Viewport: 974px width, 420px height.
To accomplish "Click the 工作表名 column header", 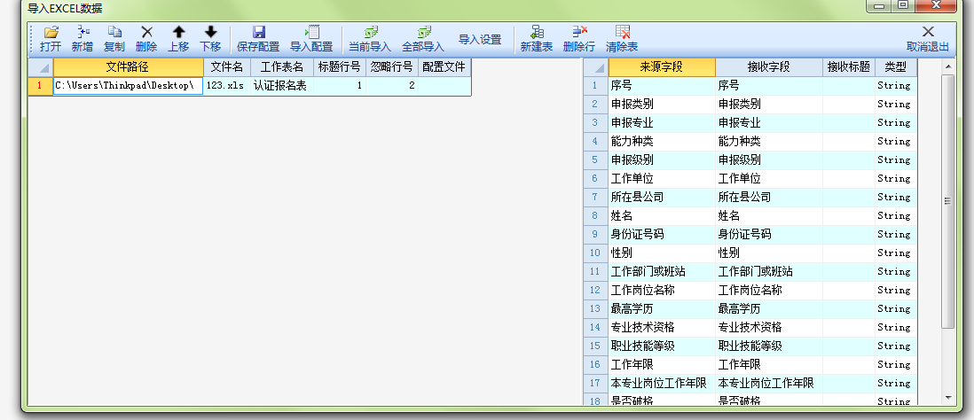I will tap(282, 67).
